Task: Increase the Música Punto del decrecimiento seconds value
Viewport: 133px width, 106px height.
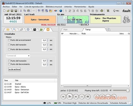Action: point(48,48)
